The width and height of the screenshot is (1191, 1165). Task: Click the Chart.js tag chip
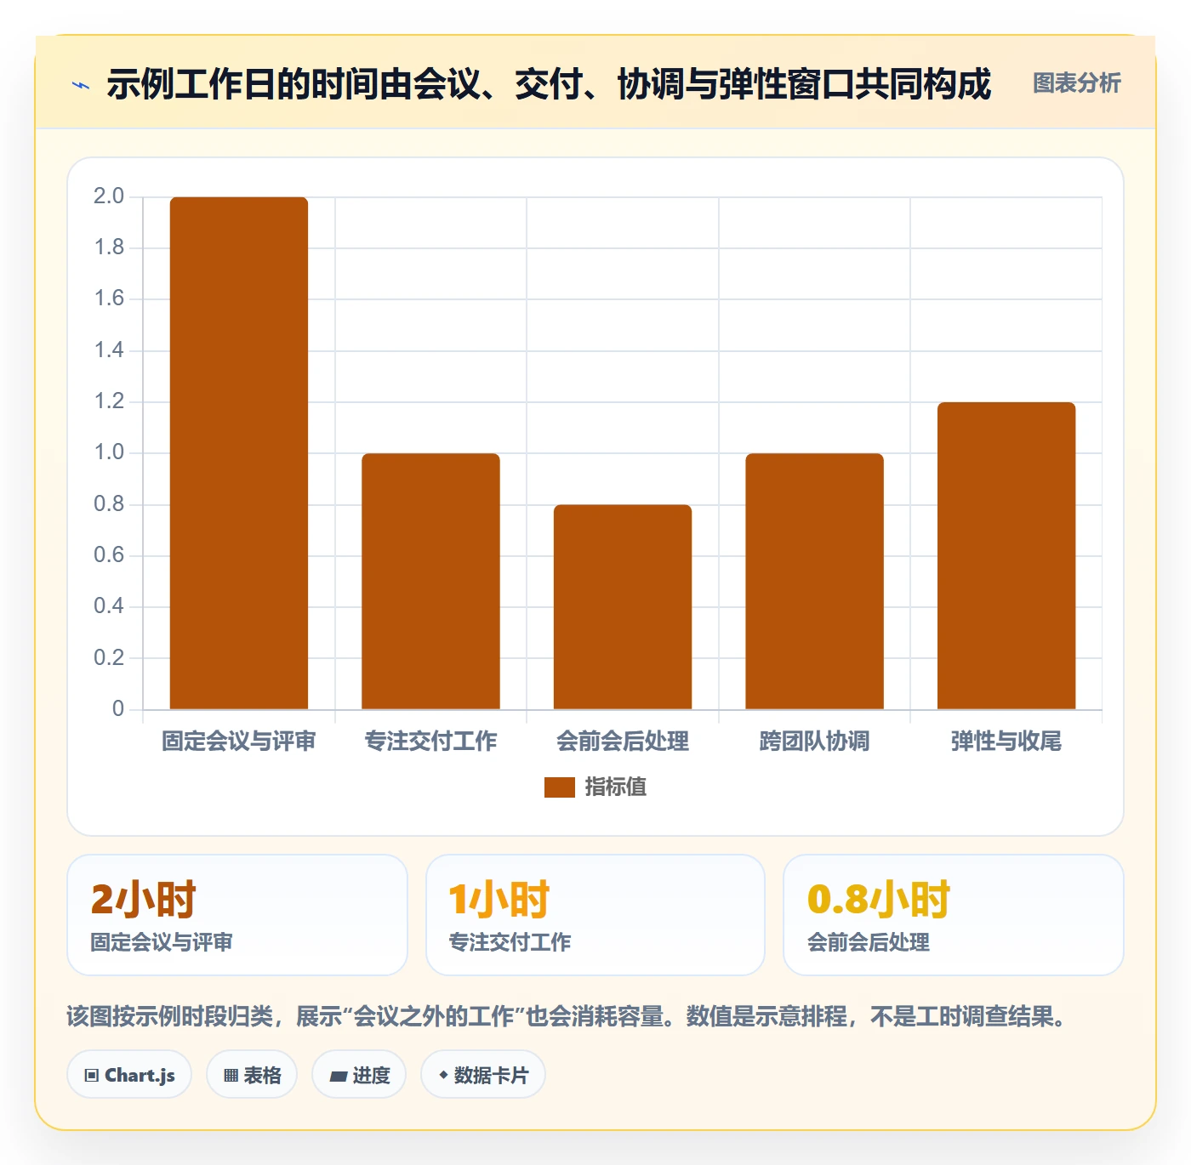click(129, 1075)
